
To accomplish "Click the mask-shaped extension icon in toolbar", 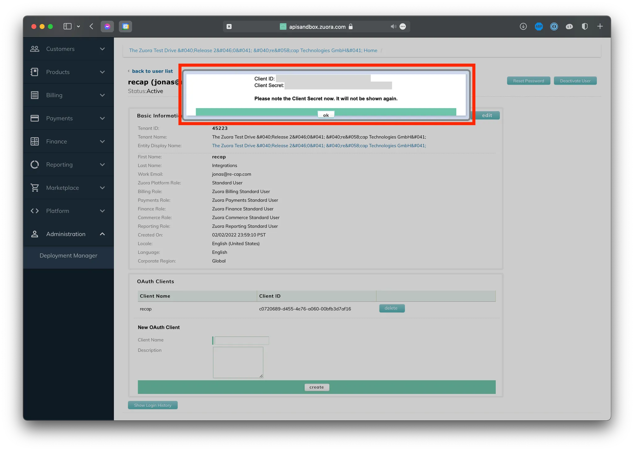I will [569, 27].
